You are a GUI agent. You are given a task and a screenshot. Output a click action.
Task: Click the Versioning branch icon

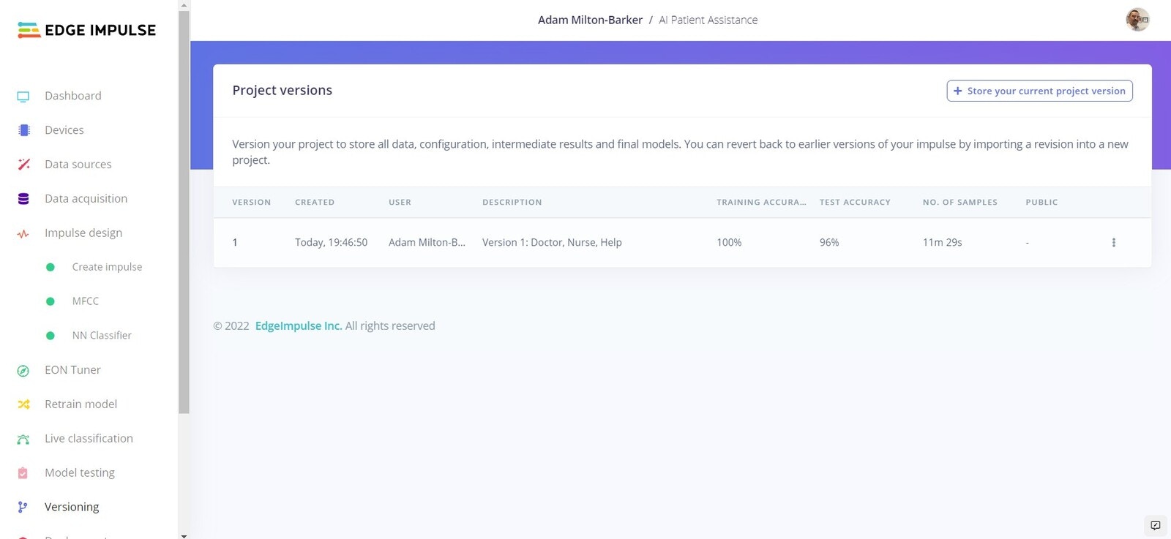23,507
